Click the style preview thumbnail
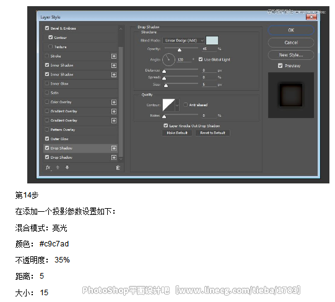335x302 pixels. (x=291, y=95)
